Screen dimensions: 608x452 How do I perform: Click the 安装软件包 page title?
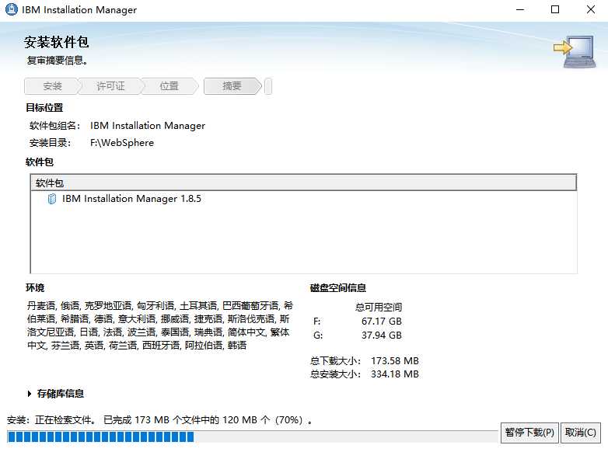coord(56,42)
